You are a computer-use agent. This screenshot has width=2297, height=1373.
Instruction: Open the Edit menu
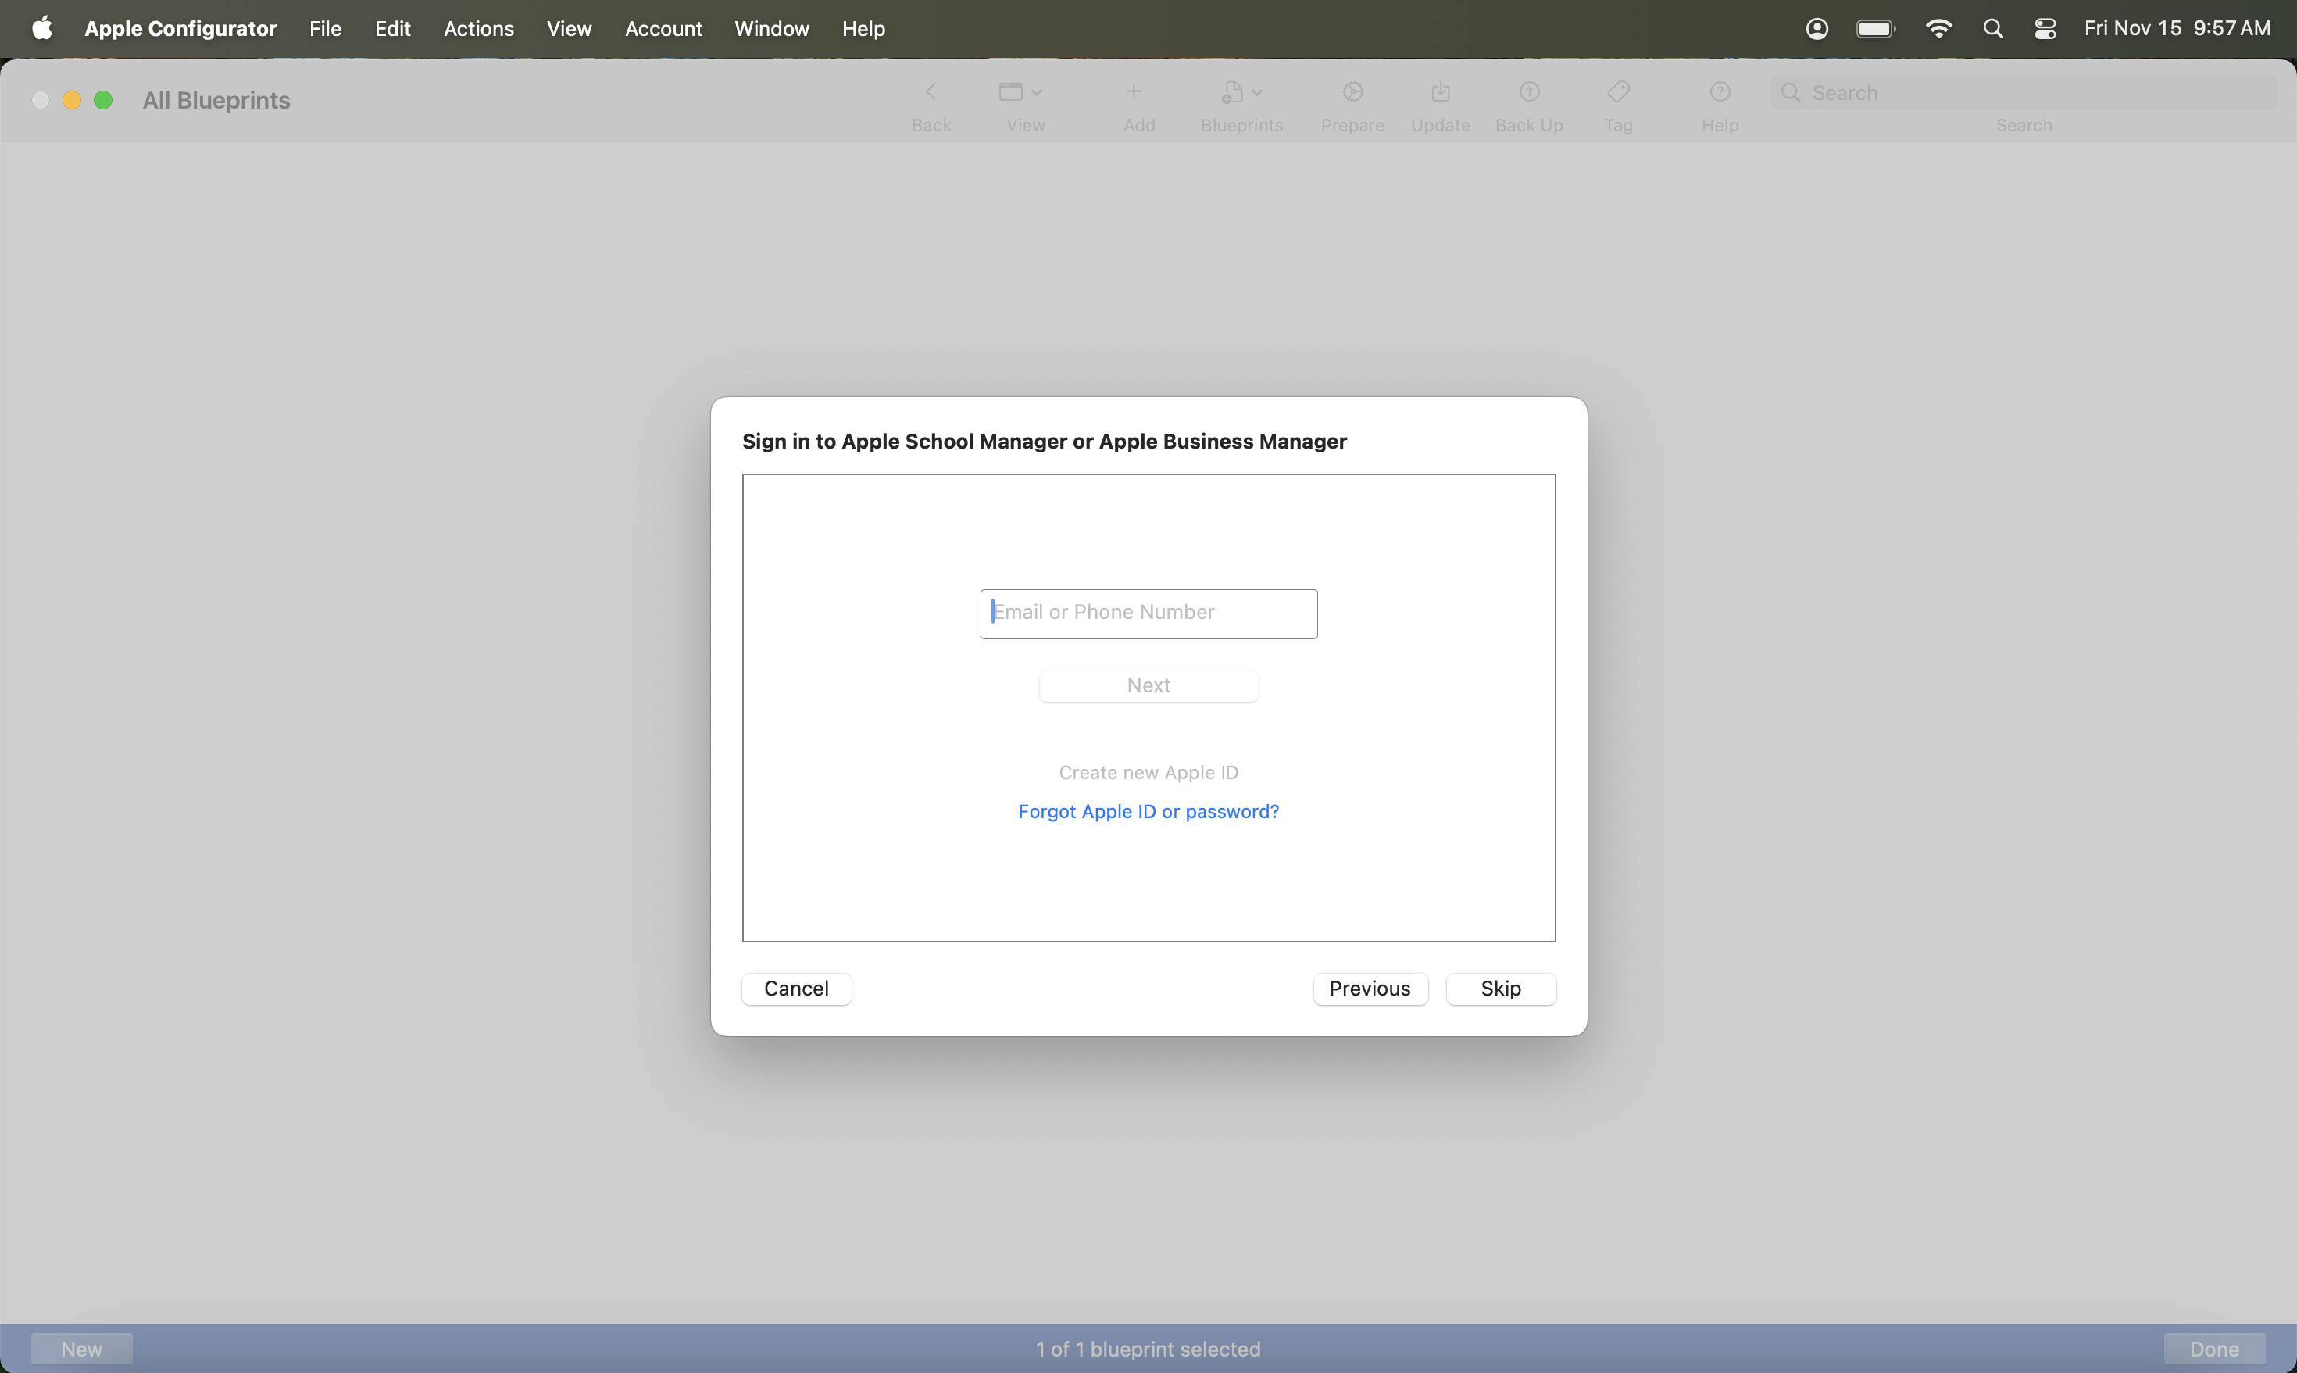(x=392, y=29)
